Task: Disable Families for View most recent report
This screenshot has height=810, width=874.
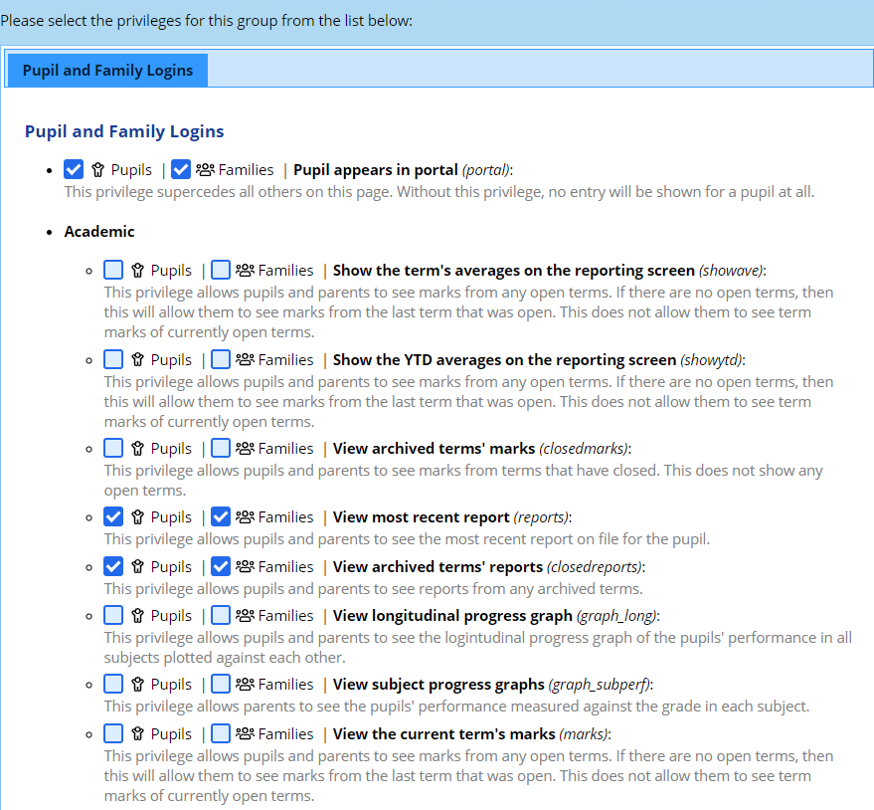Action: click(221, 516)
